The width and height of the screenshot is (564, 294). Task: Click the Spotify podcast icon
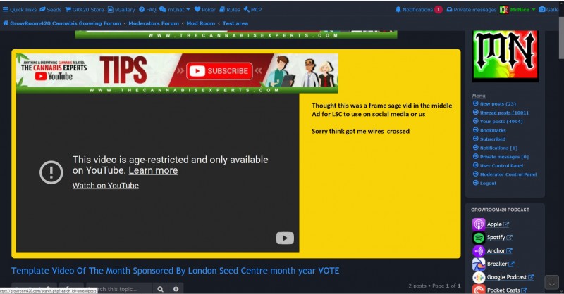coord(478,238)
